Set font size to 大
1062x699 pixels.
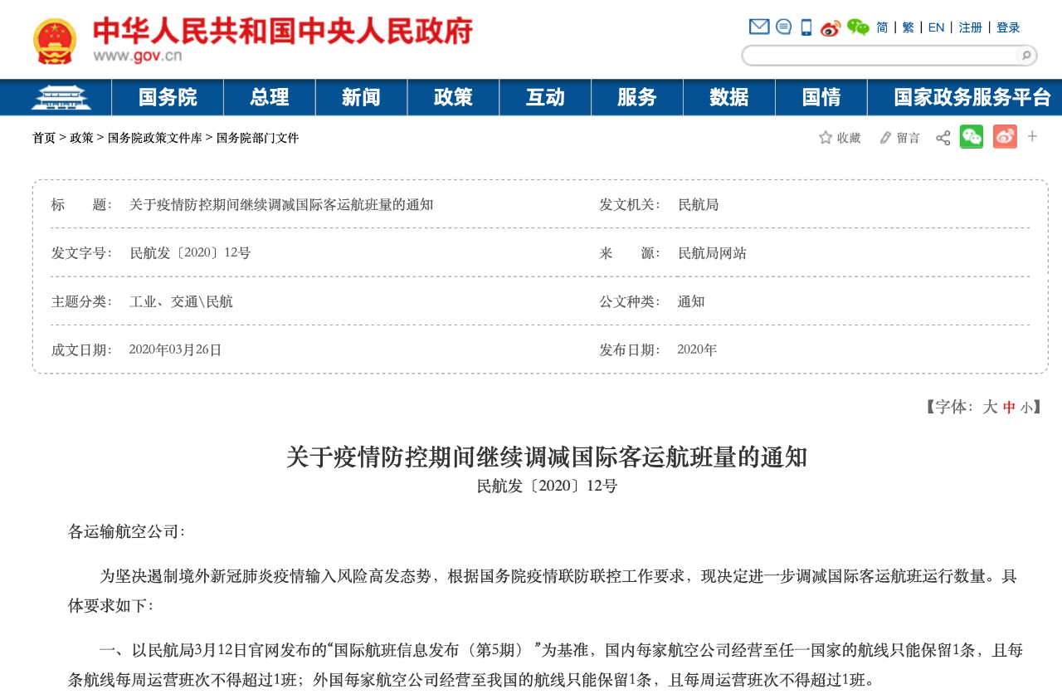[990, 407]
